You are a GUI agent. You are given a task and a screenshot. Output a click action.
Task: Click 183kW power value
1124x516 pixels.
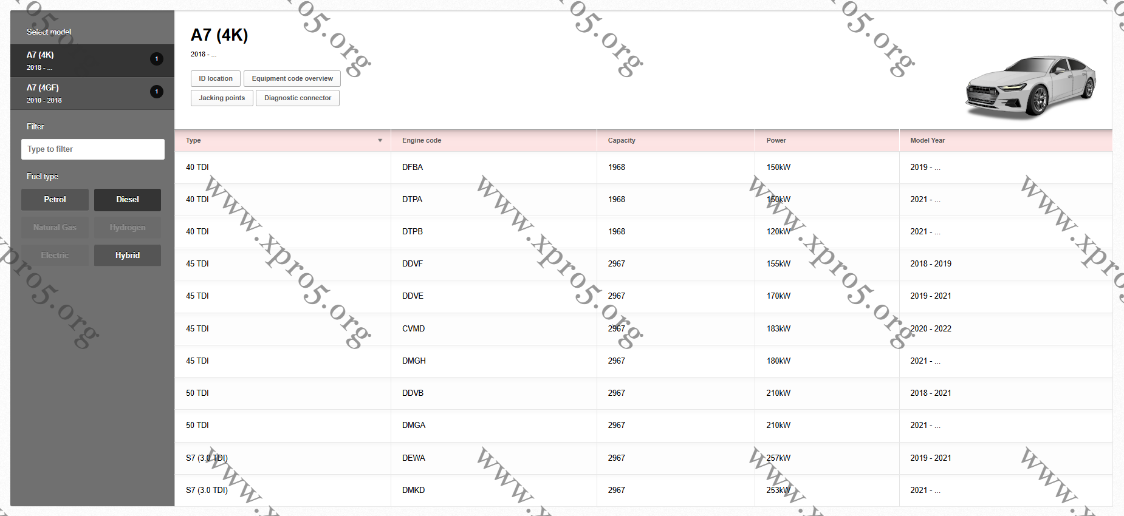click(778, 328)
